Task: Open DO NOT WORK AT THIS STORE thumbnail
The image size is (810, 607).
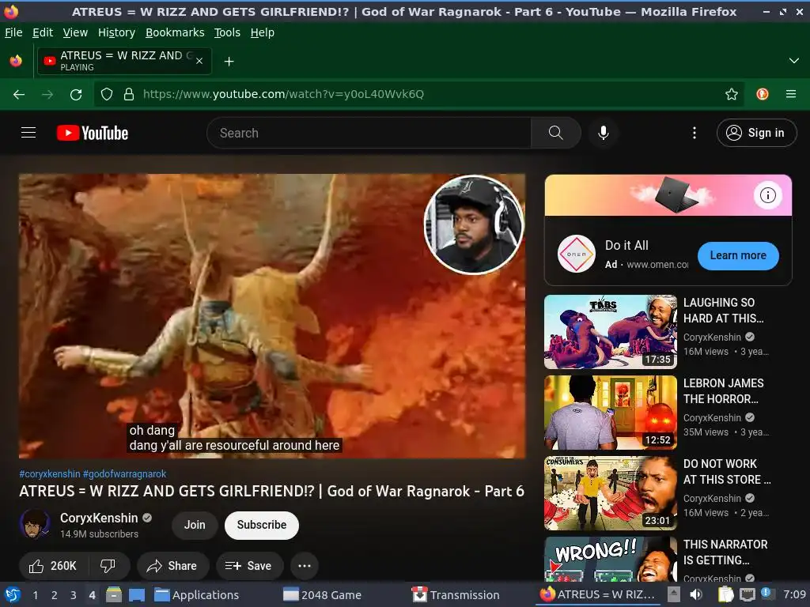Action: click(x=610, y=493)
